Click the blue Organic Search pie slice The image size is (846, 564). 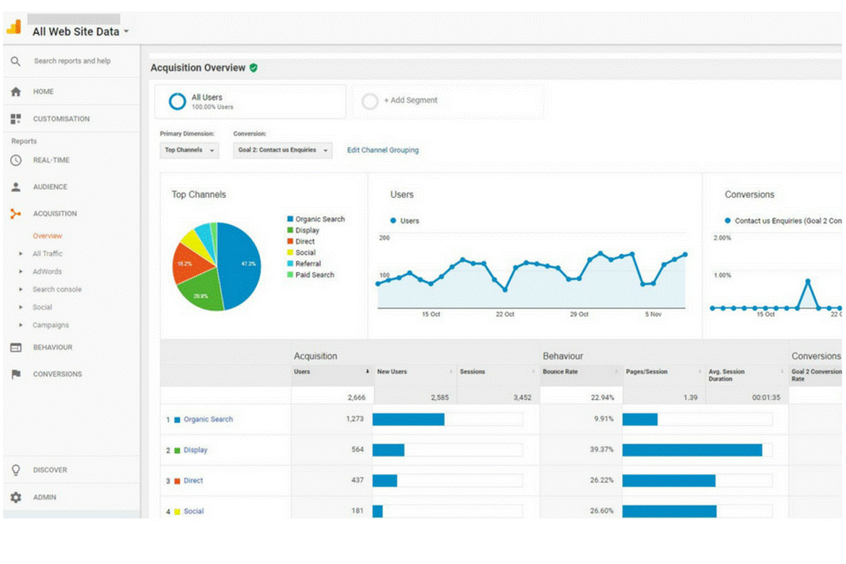tap(242, 264)
